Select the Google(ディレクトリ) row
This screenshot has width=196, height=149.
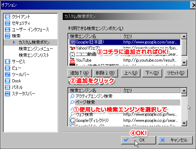tap(124, 120)
